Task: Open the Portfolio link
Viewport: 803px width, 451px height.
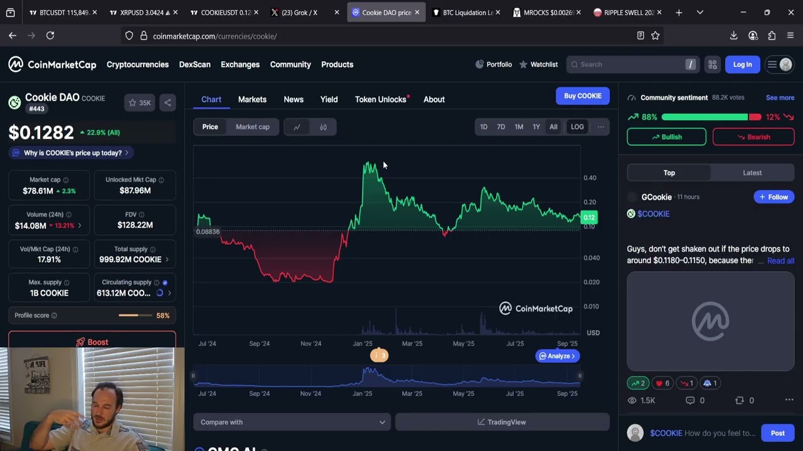Action: point(493,65)
